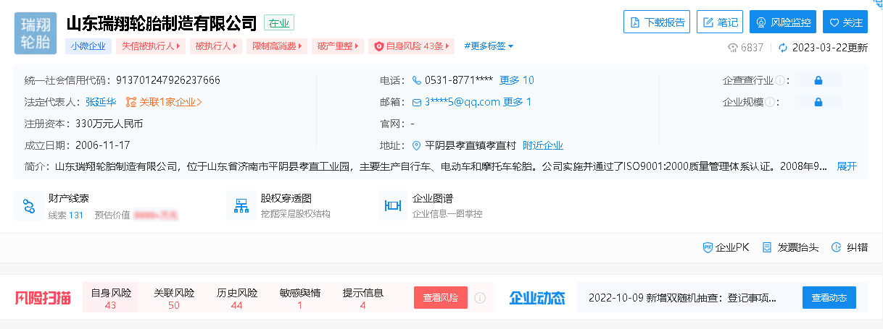Open the 财产线索 icon

point(29,206)
